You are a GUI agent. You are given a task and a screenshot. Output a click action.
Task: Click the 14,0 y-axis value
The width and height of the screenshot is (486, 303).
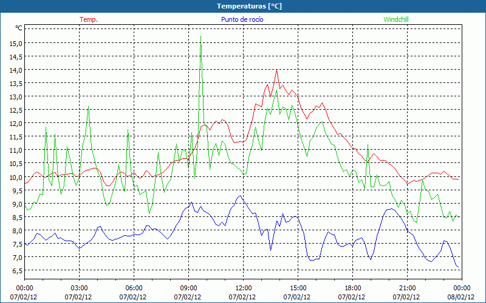click(x=16, y=70)
